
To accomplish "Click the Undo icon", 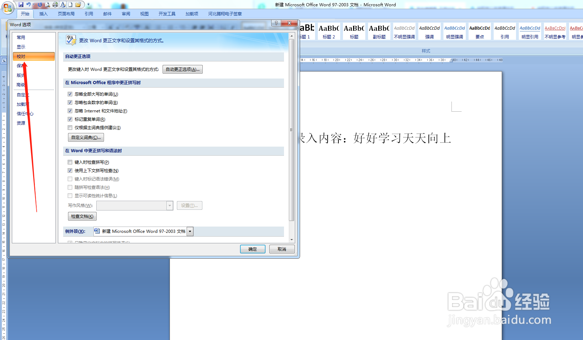I will pyautogui.click(x=28, y=5).
